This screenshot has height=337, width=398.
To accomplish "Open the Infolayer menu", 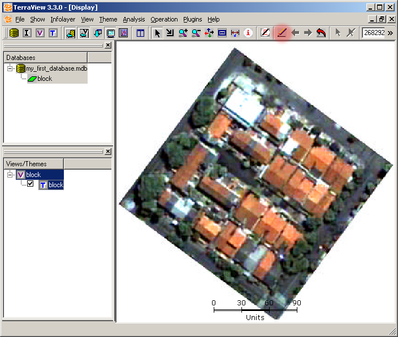I will pyautogui.click(x=62, y=19).
